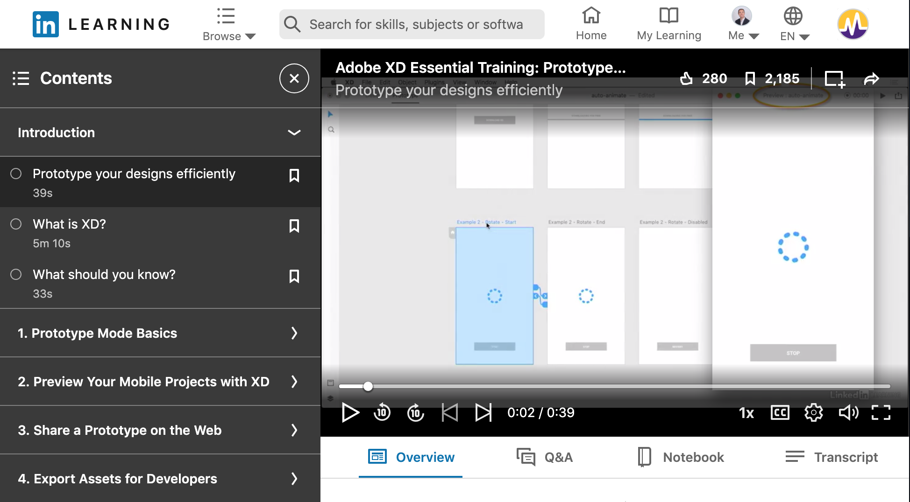Toggle closed captions
The image size is (910, 502).
[780, 412]
